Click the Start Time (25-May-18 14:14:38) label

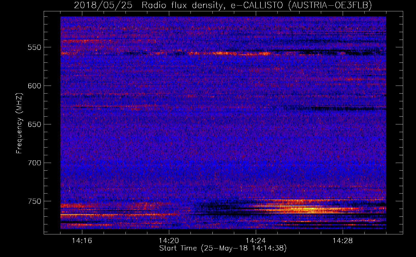coord(223,248)
